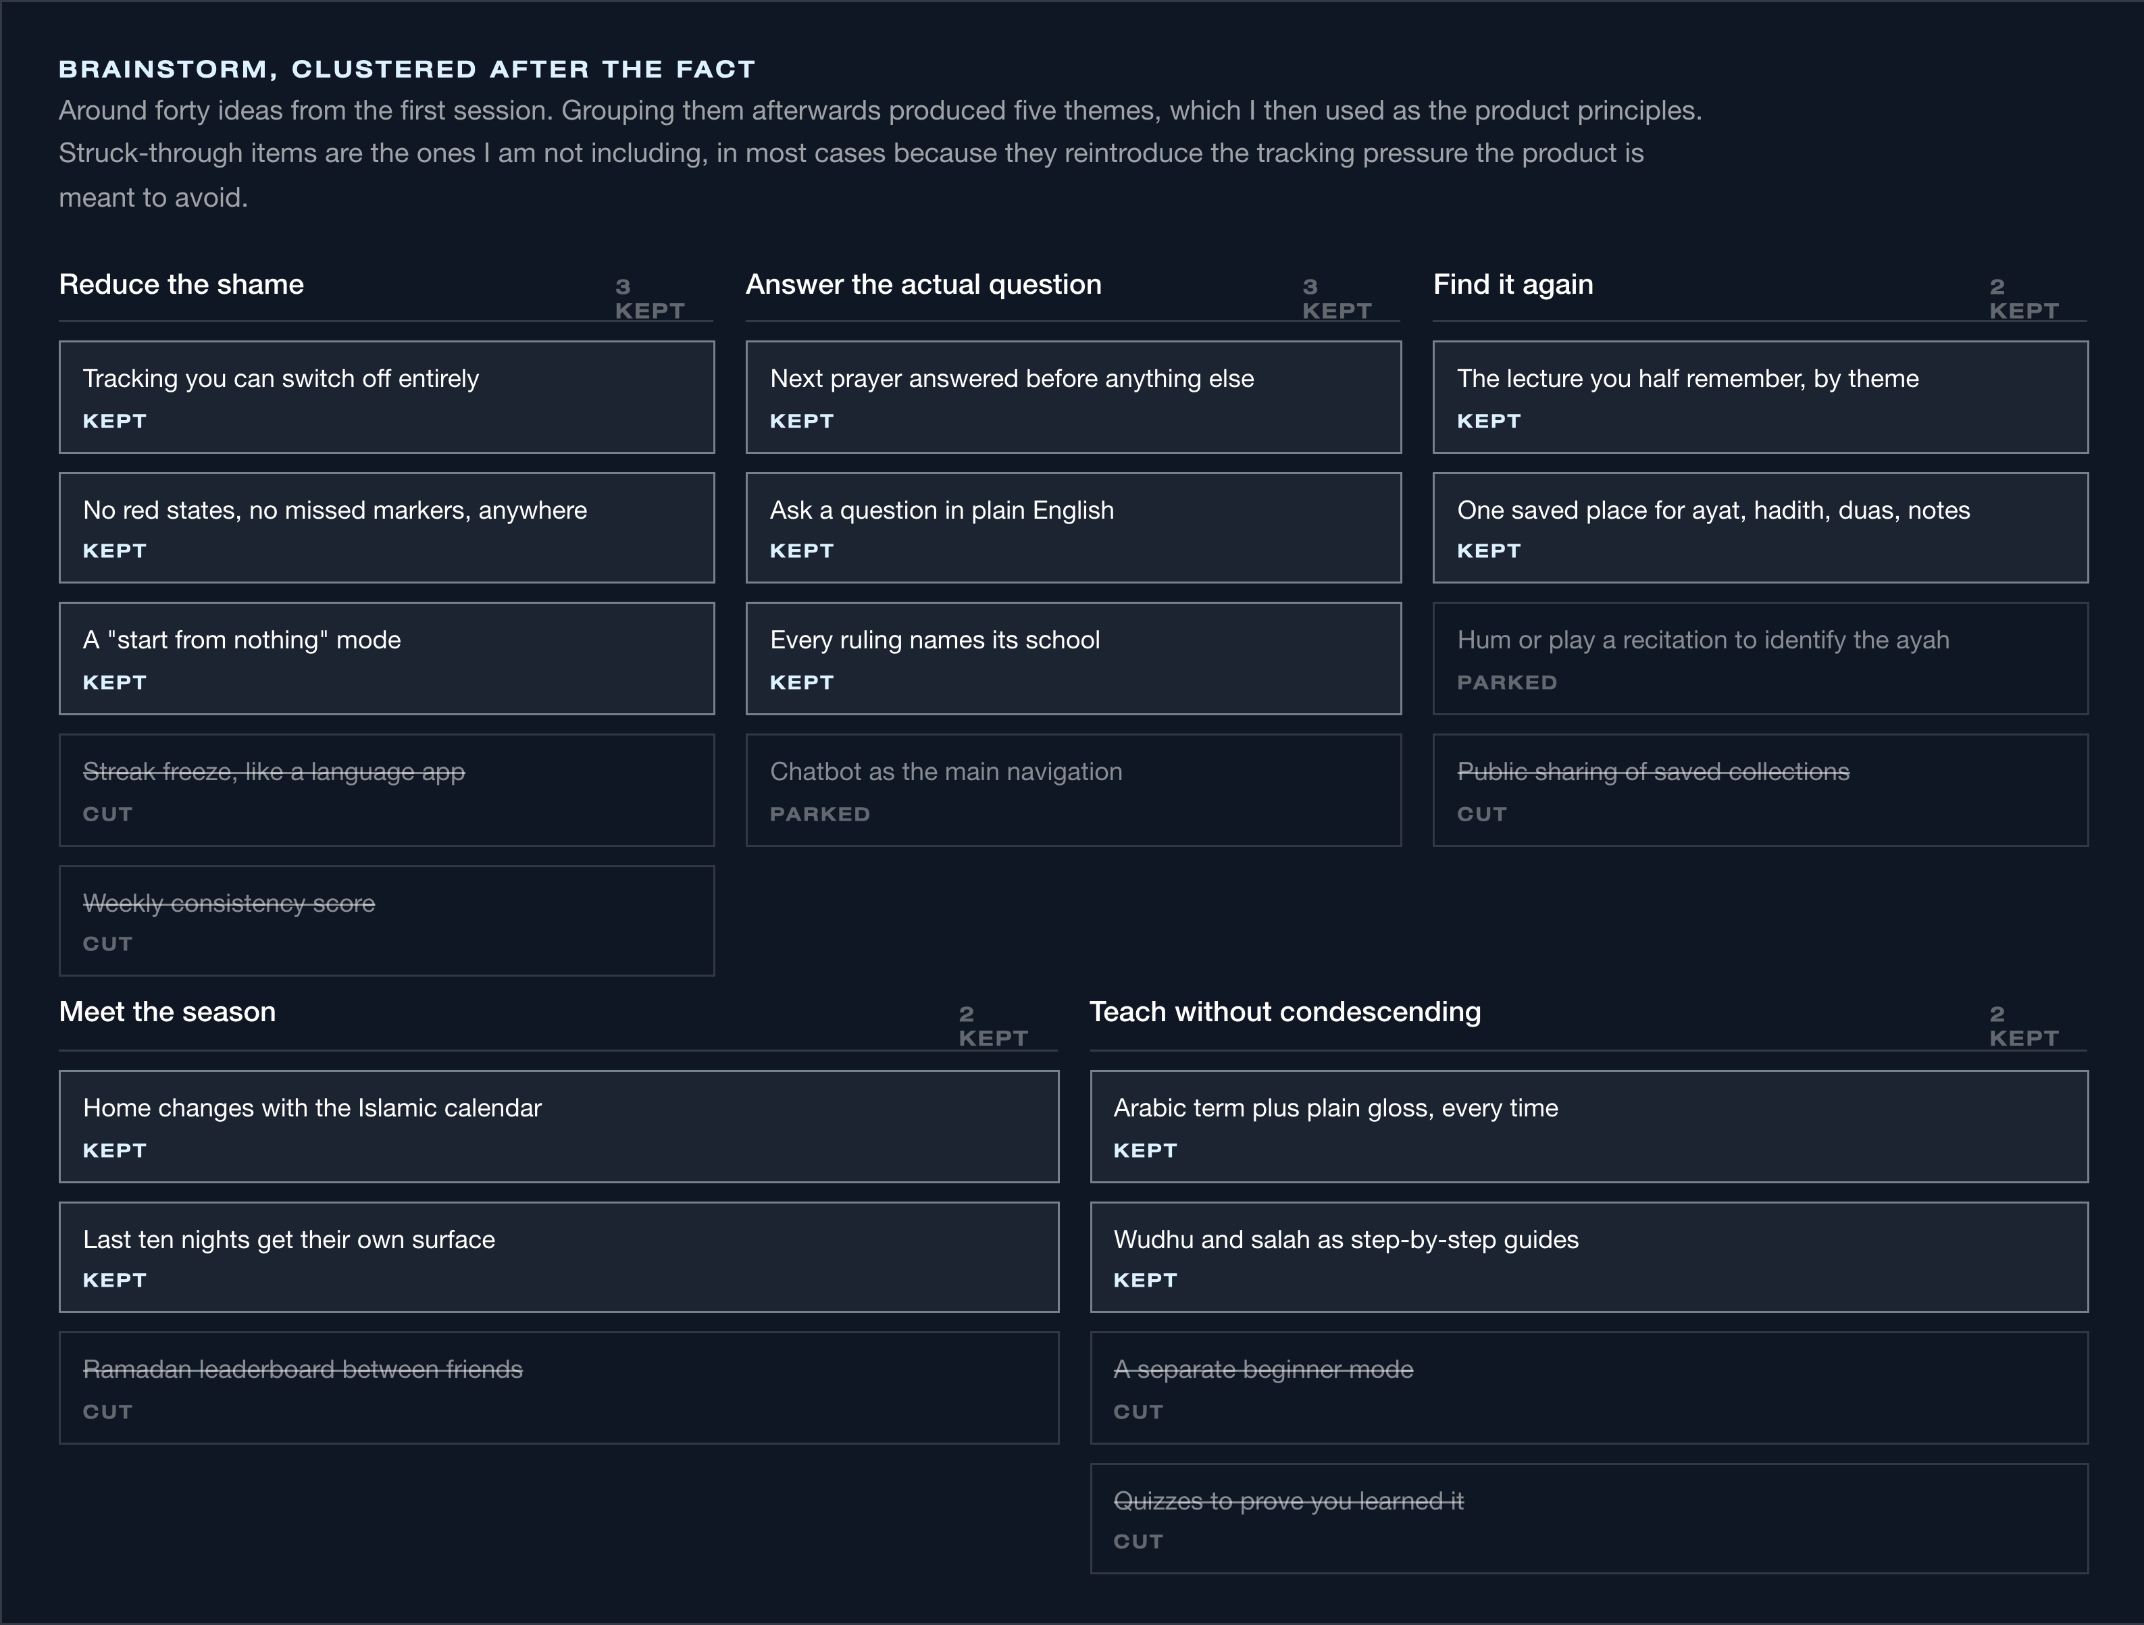Select 'Next prayer answered before anything else' card
This screenshot has height=1625, width=2144.
tap(1074, 397)
